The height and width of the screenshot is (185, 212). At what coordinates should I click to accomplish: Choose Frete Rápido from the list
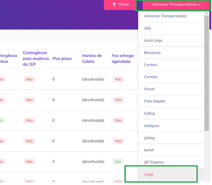tap(171, 101)
